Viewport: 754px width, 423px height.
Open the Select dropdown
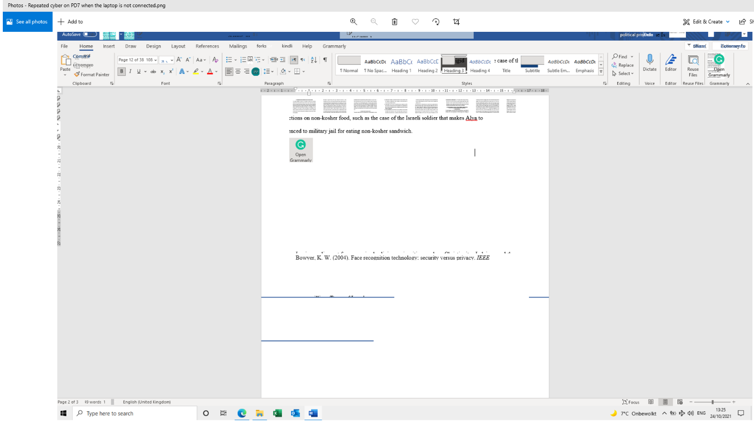pyautogui.click(x=623, y=73)
